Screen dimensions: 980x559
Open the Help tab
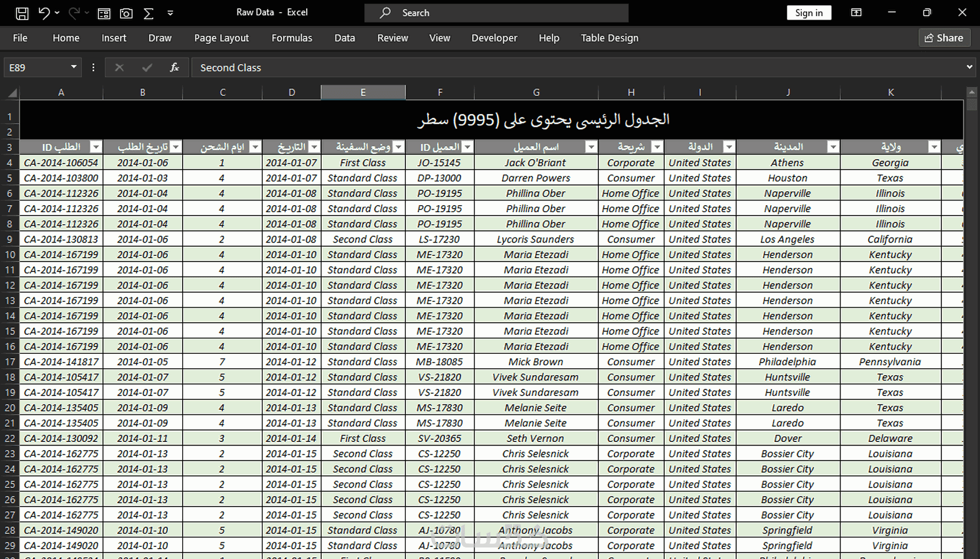pos(549,38)
